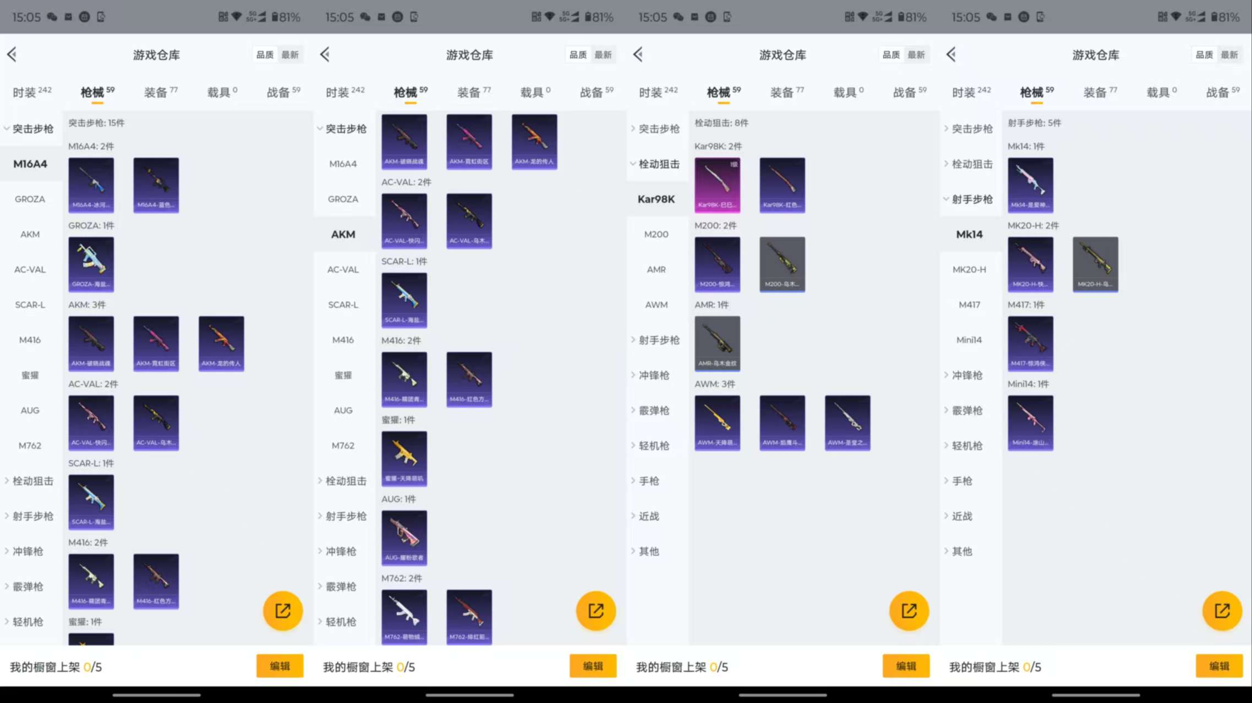Open the GROZA-海盐 weapon skin
1252x703 pixels.
click(x=91, y=264)
